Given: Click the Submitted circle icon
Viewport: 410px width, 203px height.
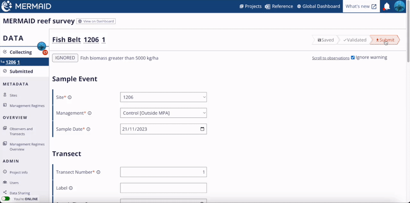Looking at the screenshot, I should point(5,71).
